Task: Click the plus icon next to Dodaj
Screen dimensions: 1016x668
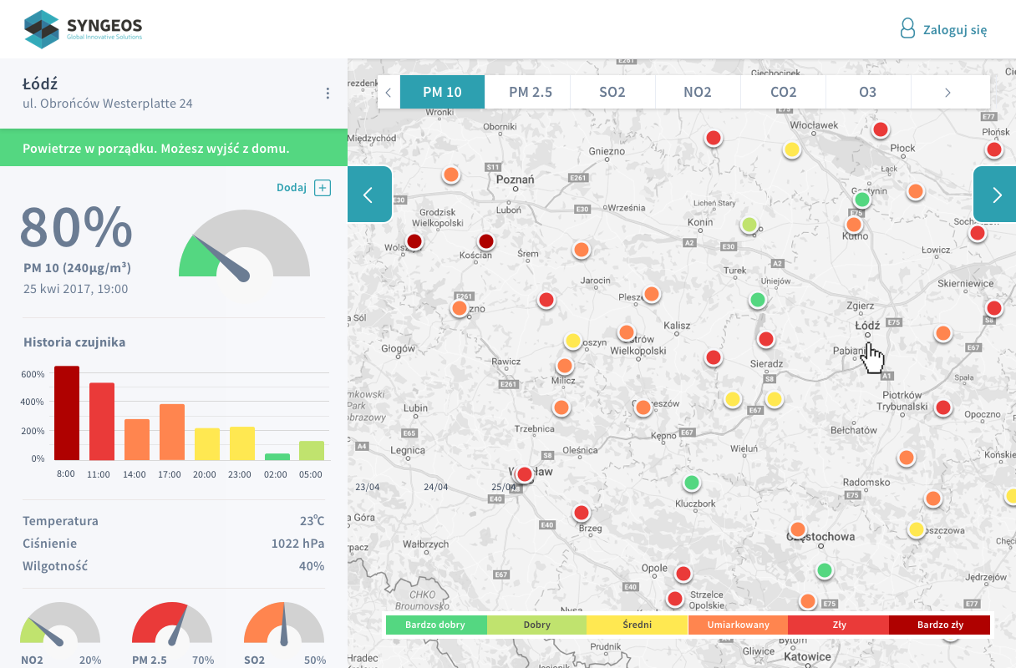Action: [323, 188]
